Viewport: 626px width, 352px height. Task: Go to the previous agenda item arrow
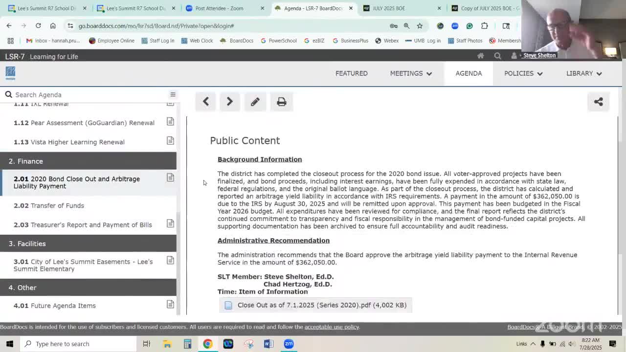click(x=206, y=102)
